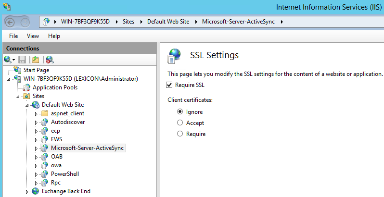Select the Require client certificates option
Image resolution: width=384 pixels, height=197 pixels.
pyautogui.click(x=180, y=134)
